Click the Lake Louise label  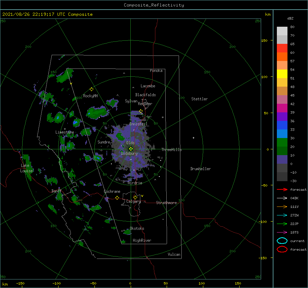26,168
